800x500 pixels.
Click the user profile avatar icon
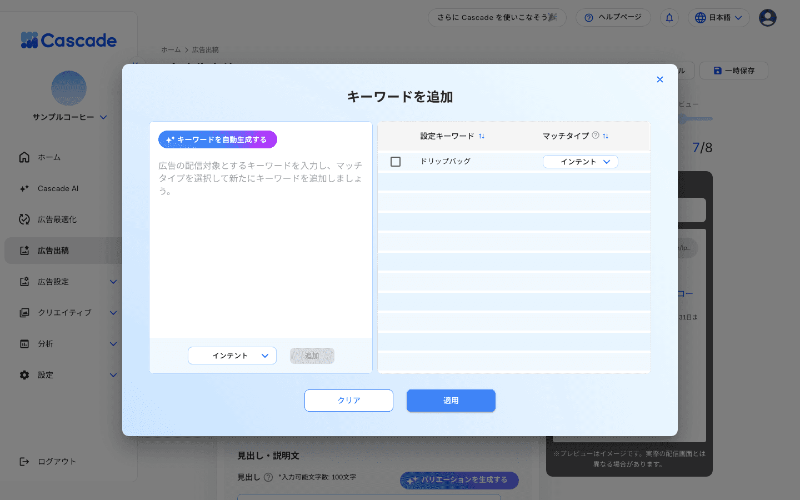coord(768,18)
